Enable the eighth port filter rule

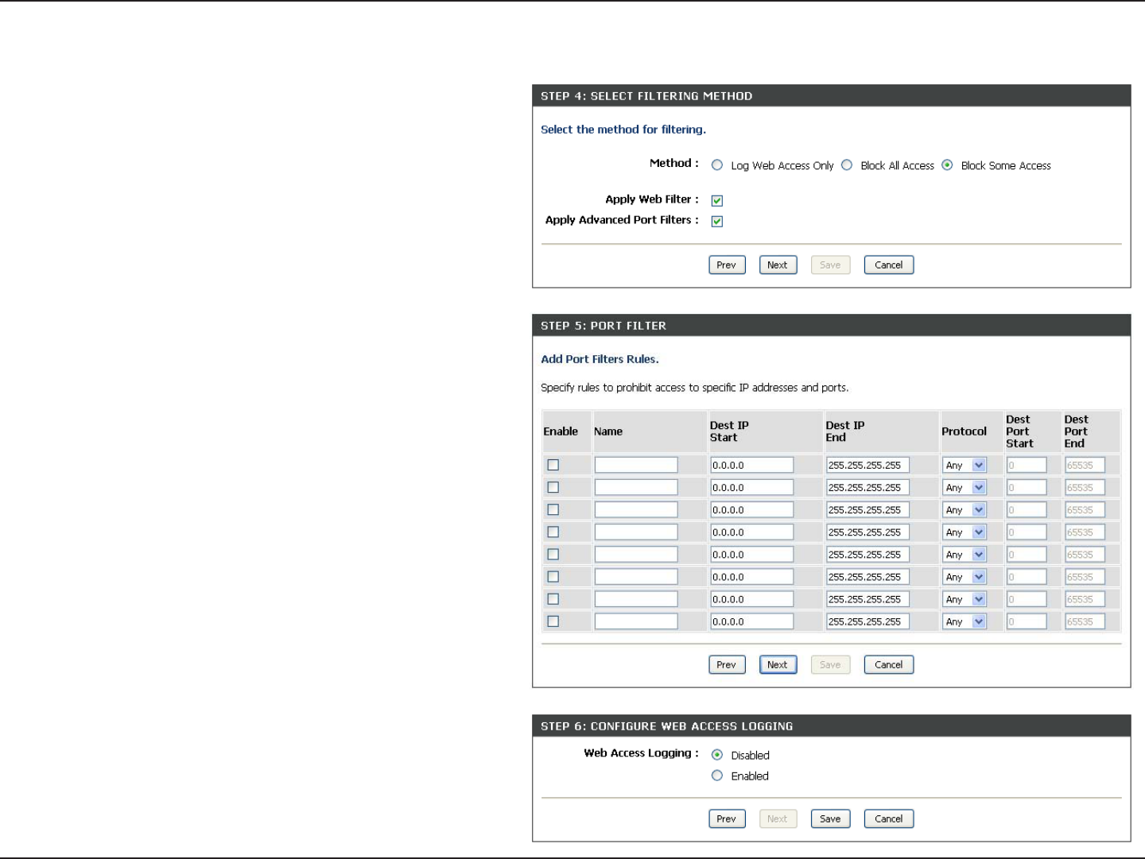pos(553,621)
